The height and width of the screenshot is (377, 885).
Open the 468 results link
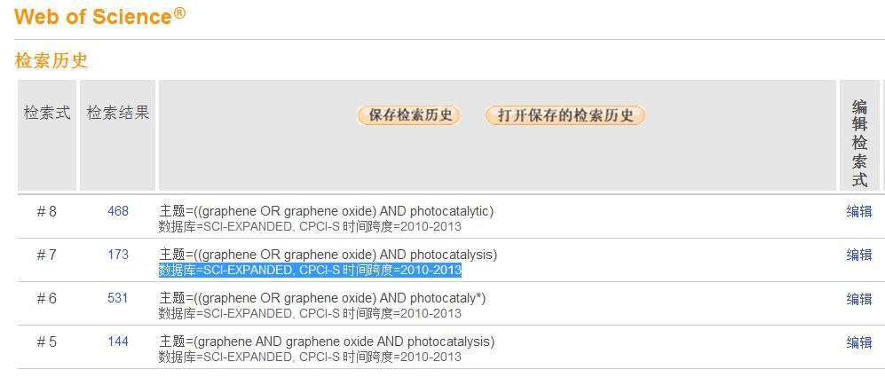[x=118, y=211]
